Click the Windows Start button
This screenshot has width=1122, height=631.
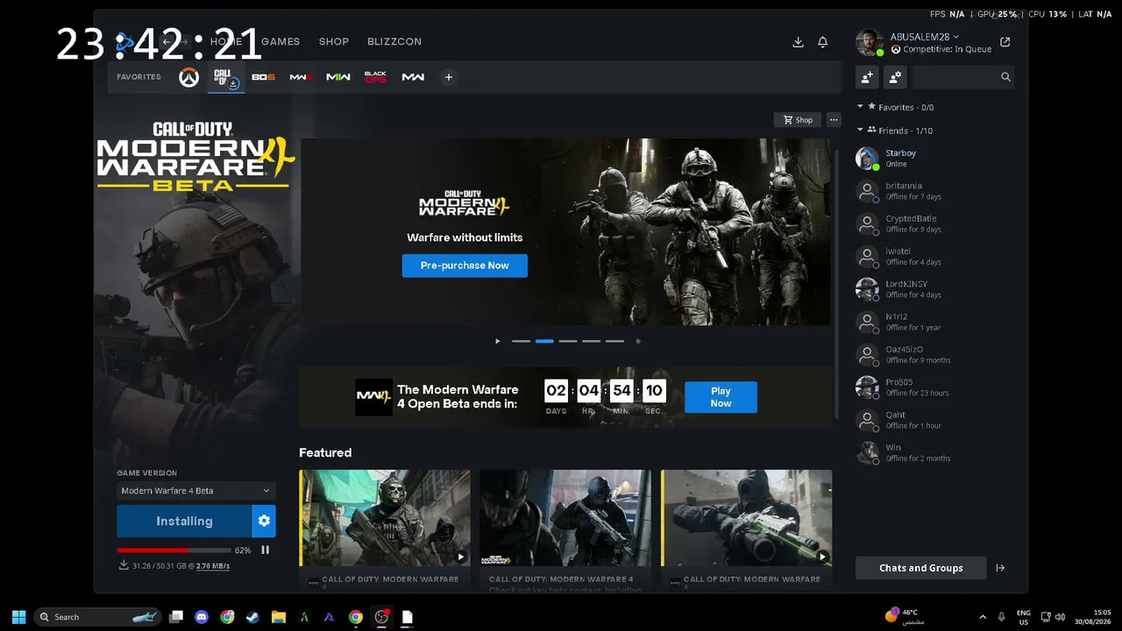click(x=19, y=617)
